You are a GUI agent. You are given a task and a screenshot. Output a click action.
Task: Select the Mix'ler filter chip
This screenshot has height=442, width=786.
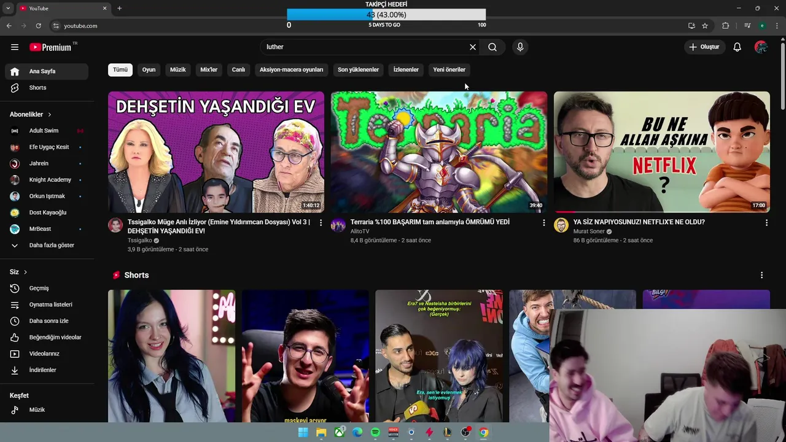[x=209, y=70]
